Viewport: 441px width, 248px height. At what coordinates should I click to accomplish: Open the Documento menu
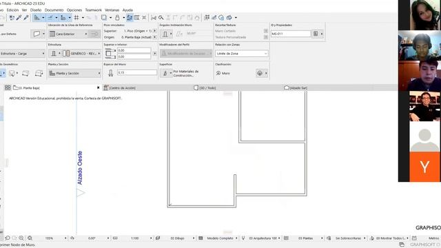click(x=54, y=10)
